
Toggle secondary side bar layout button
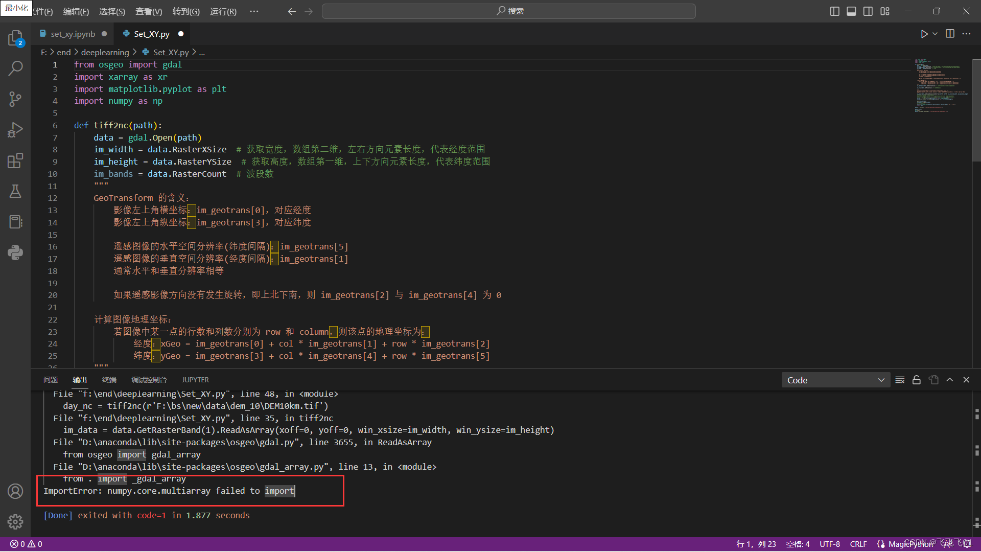pos(868,11)
